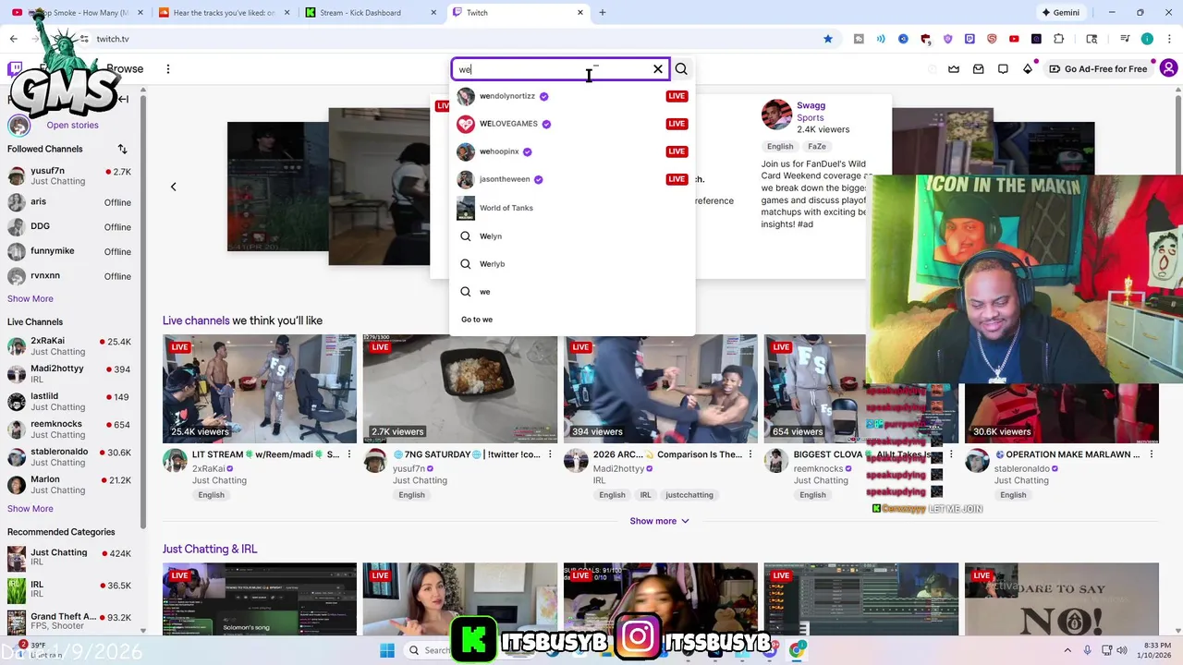The image size is (1183, 665).
Task: Switch to the Stream - Kick Dashboard tab
Action: coord(372,13)
